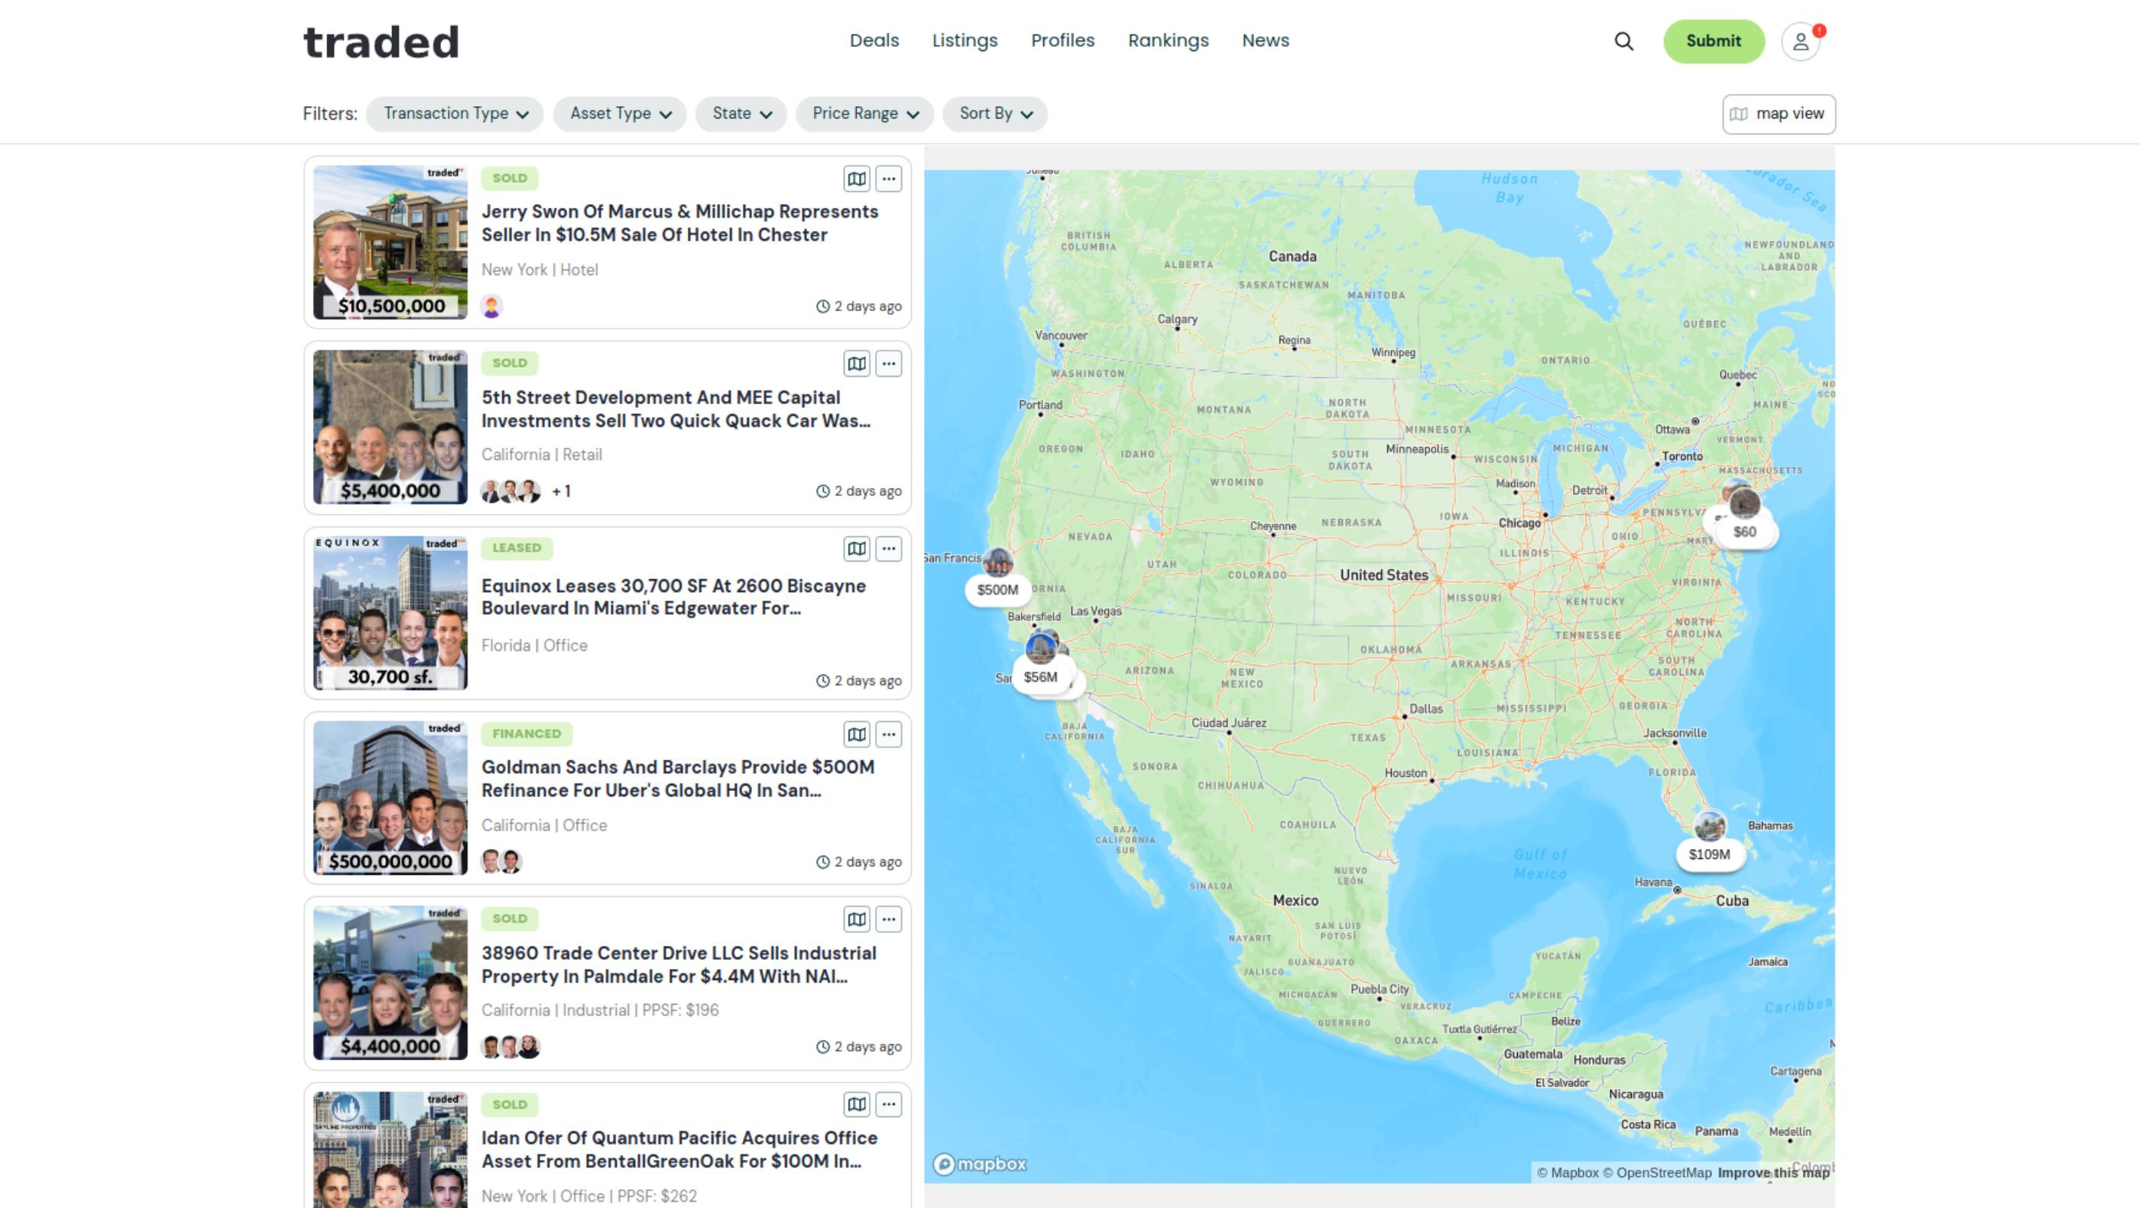Open more options for Trade Center deal
Viewport: 2140px width, 1208px height.
pos(888,920)
